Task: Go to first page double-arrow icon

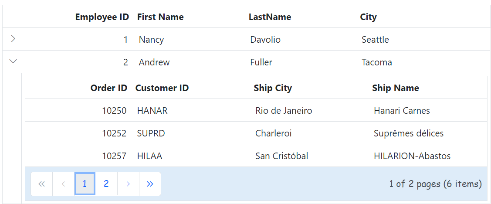Action: click(x=42, y=184)
